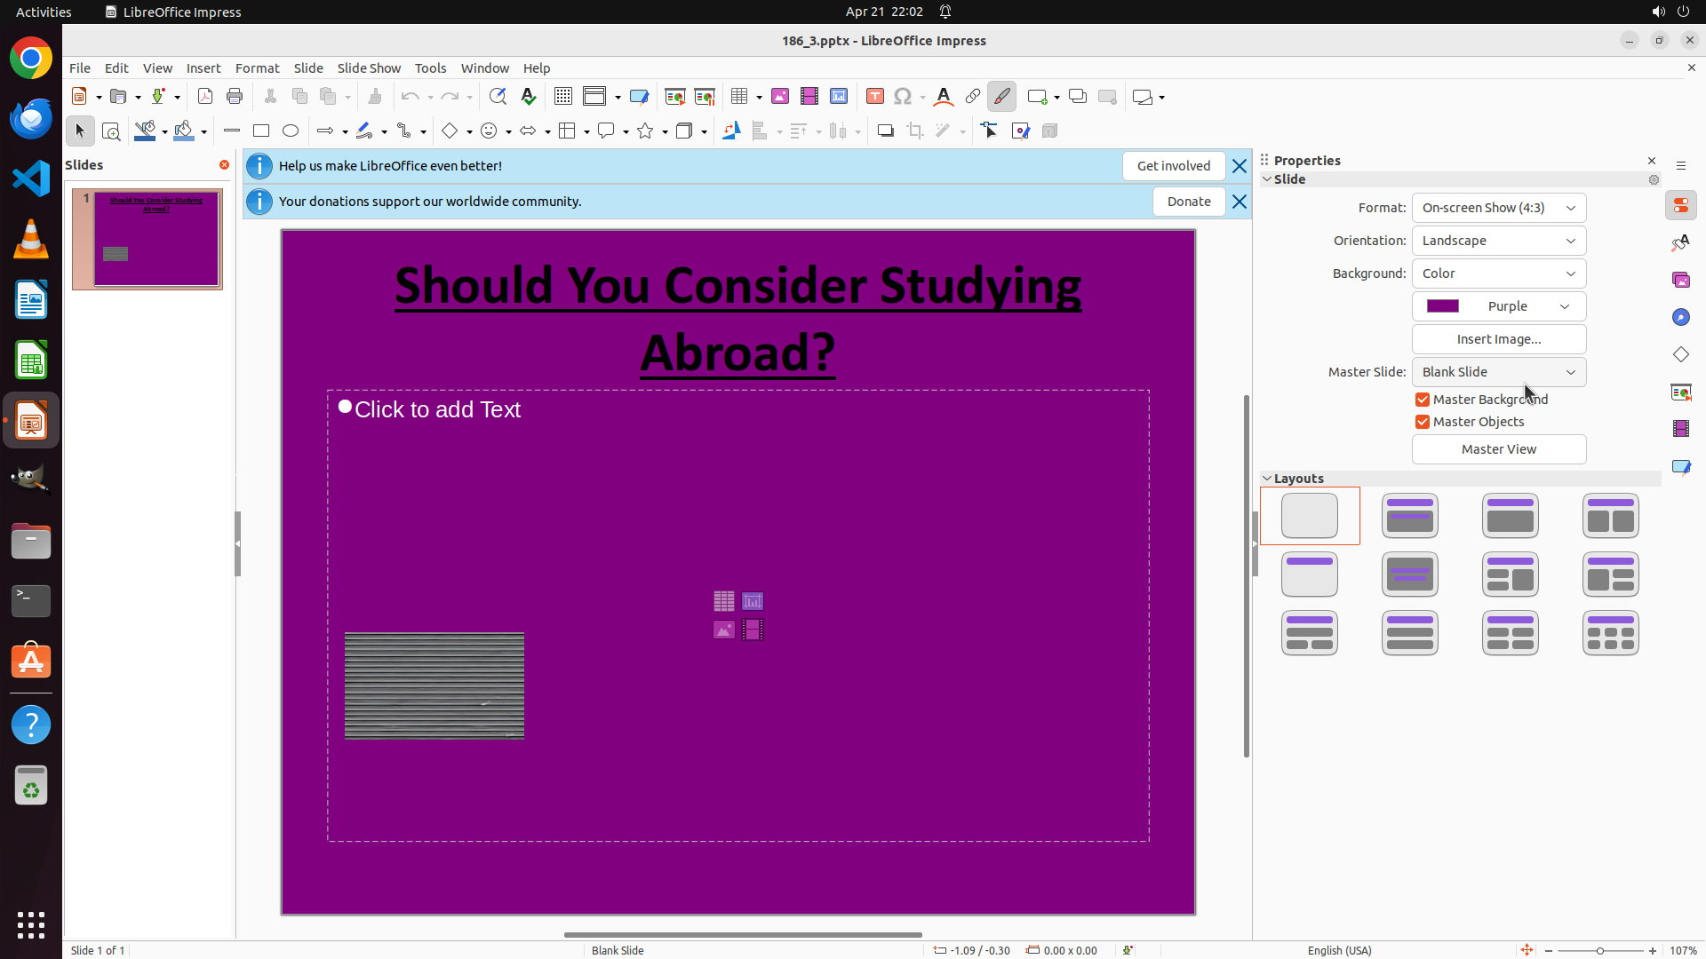The width and height of the screenshot is (1706, 959).
Task: Click the Insert Image toolbar icon
Action: click(780, 97)
